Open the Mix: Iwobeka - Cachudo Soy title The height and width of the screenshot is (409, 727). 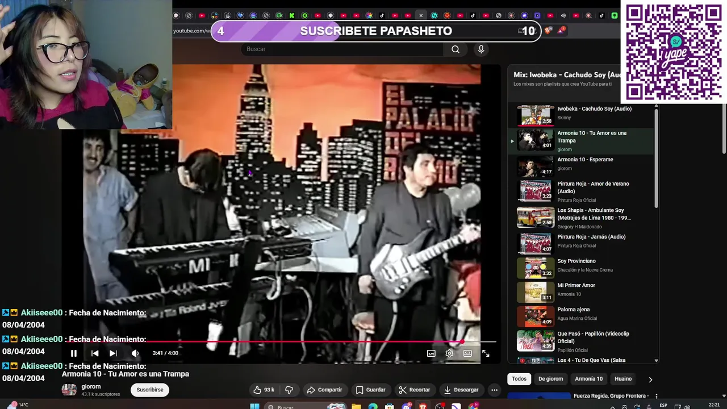coord(567,75)
